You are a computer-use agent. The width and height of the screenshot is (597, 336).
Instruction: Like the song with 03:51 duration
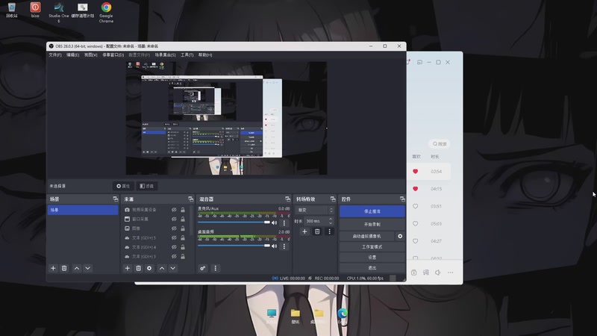point(416,206)
